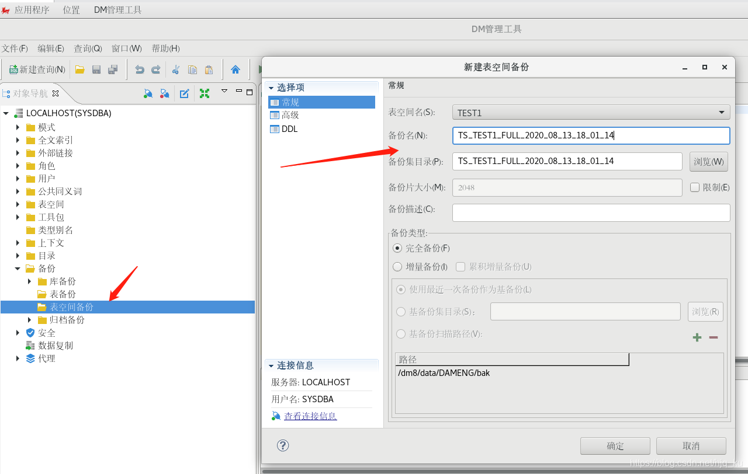Click the 新建查询 new query toolbar button
Image resolution: width=748 pixels, height=474 pixels.
pos(37,69)
